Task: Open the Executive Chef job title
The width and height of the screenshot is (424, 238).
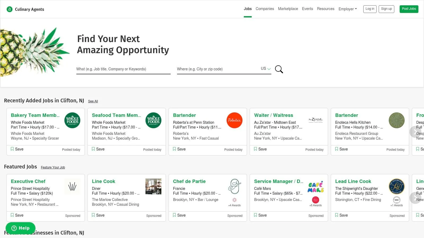Action: click(x=28, y=181)
